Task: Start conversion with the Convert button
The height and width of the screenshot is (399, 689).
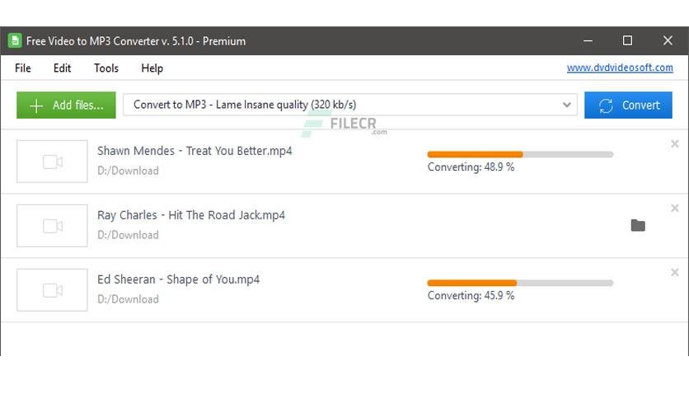Action: point(628,105)
